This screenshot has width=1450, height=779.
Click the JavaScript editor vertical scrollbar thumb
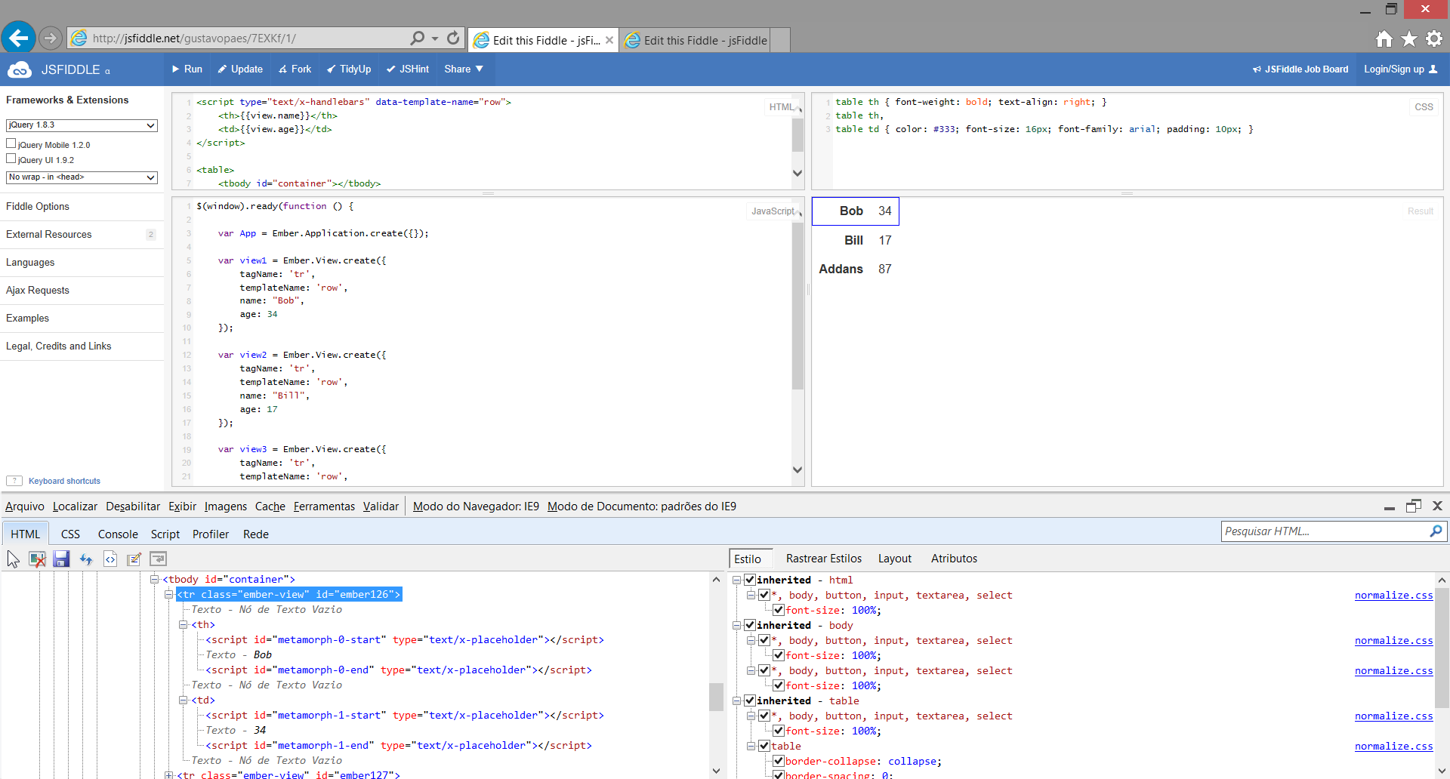(797, 306)
